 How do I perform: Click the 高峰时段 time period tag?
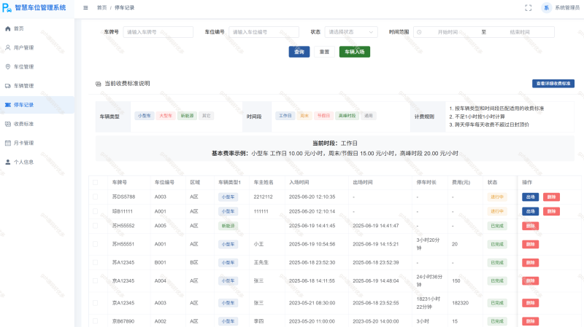(347, 116)
